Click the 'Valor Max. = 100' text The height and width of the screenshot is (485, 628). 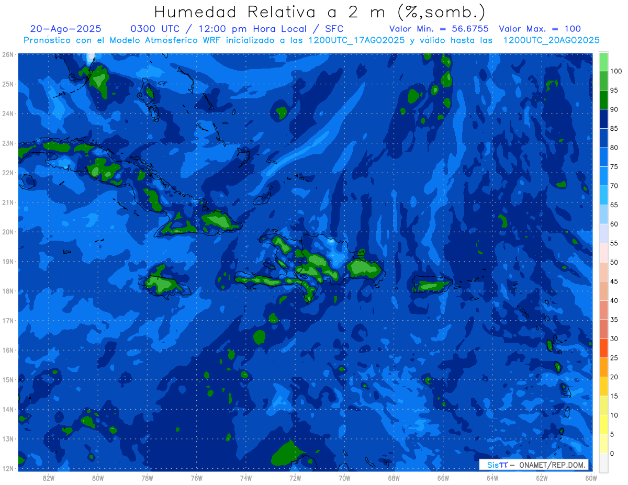coord(540,29)
